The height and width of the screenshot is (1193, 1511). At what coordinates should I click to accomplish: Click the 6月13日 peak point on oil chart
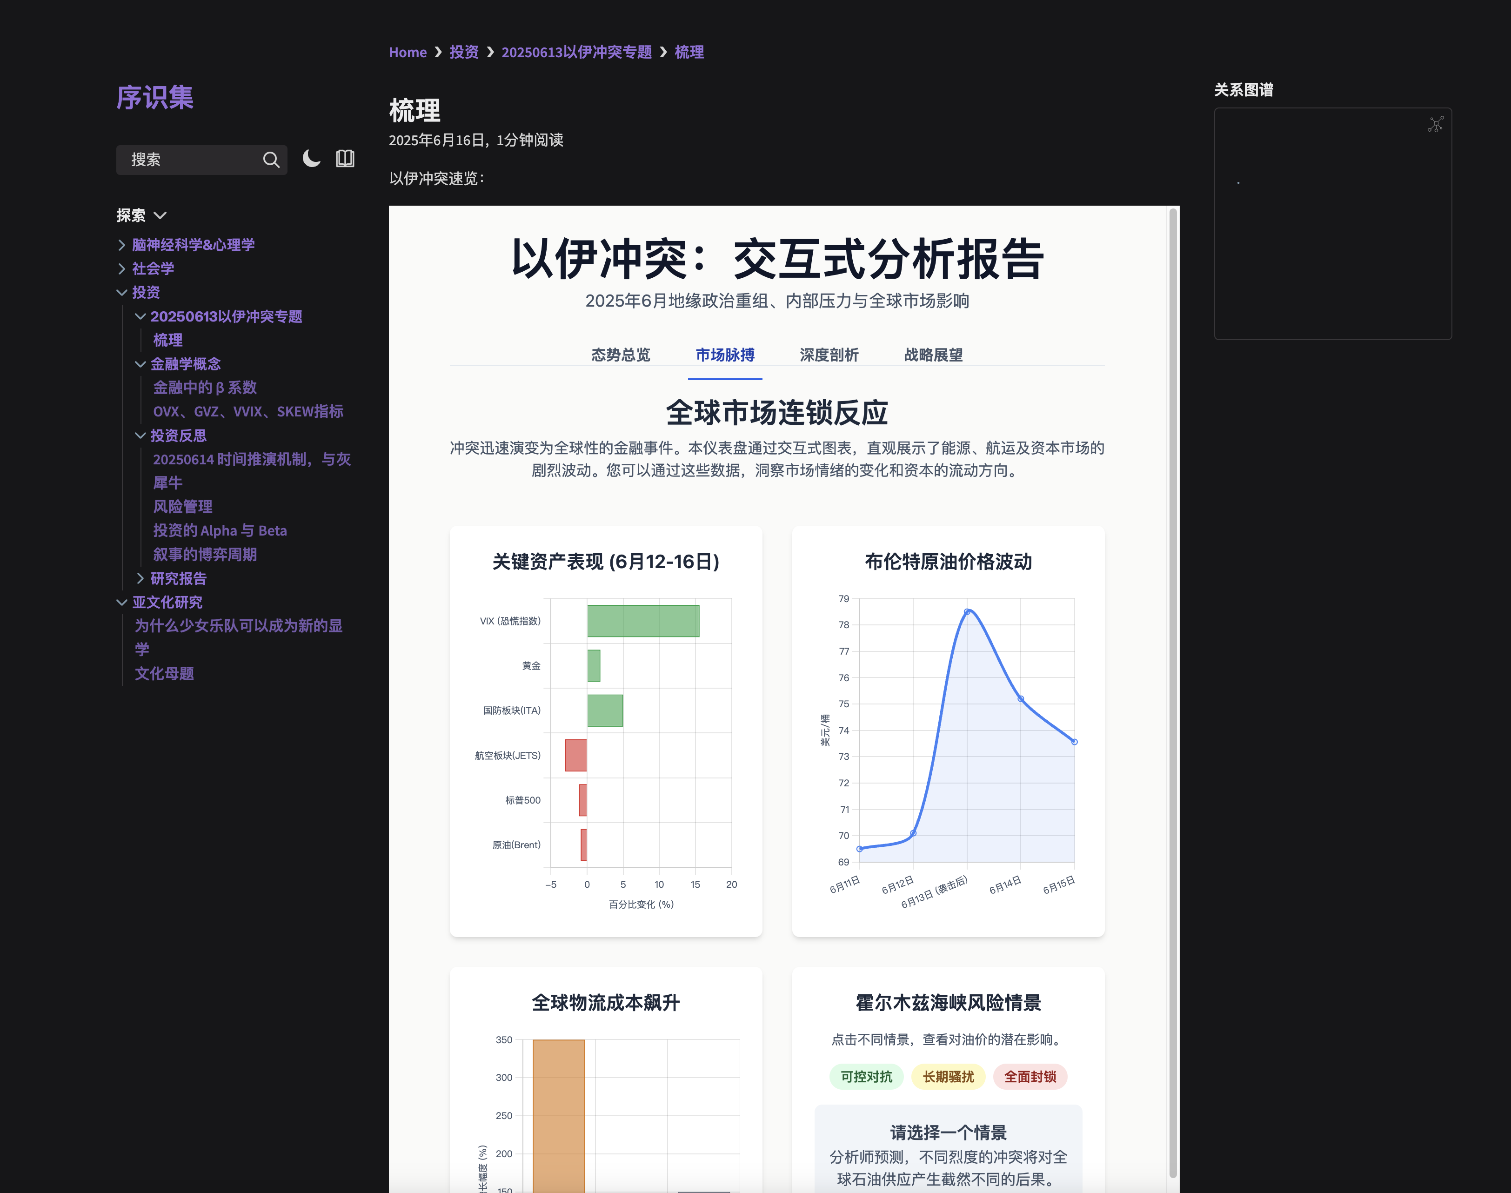pyautogui.click(x=967, y=612)
